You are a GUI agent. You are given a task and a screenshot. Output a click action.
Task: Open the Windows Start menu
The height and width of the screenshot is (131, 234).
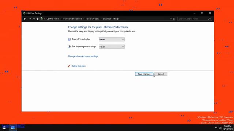point(4,128)
